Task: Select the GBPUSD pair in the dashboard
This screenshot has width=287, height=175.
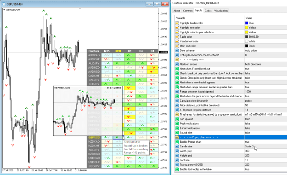Action: (x=94, y=137)
